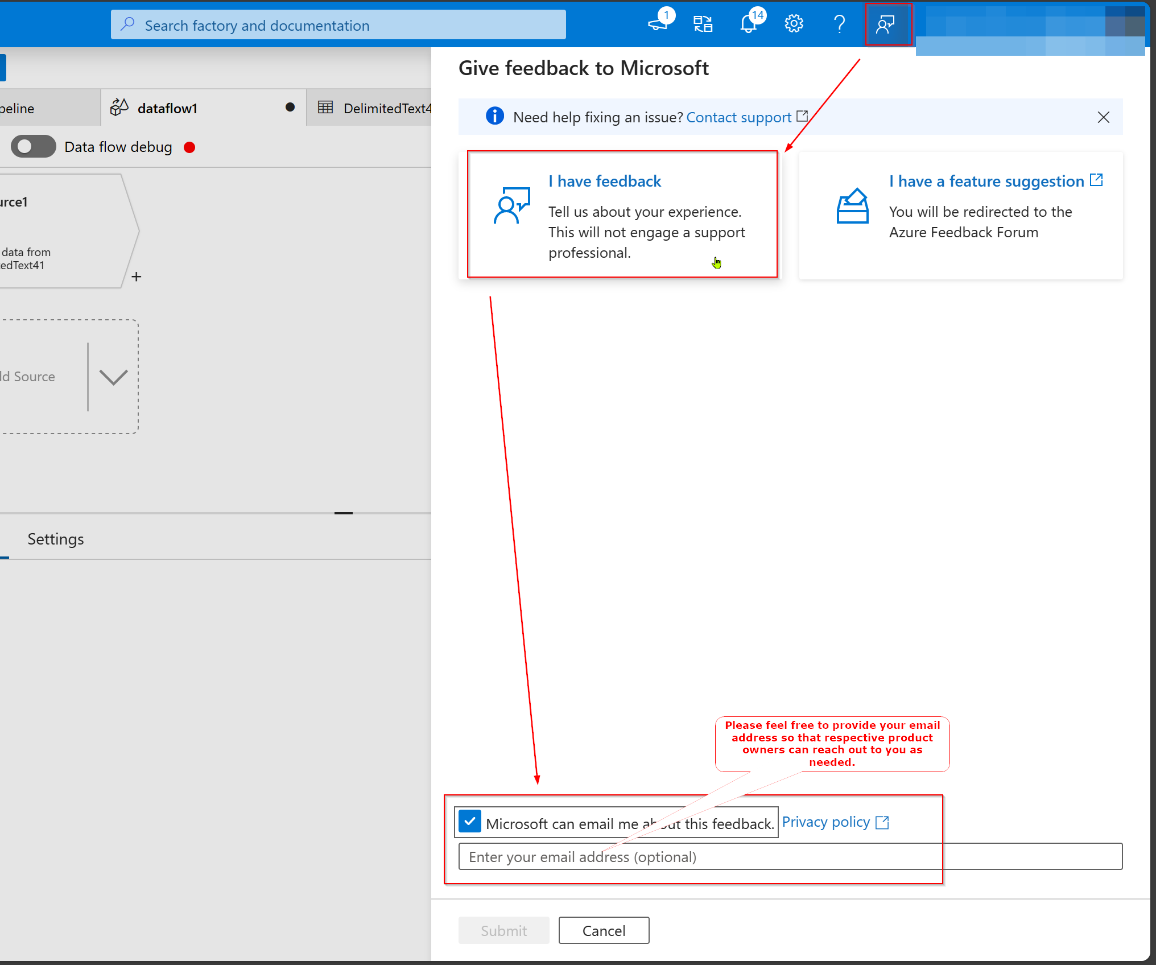The height and width of the screenshot is (965, 1156).
Task: Click the Cancel button
Action: pos(604,930)
